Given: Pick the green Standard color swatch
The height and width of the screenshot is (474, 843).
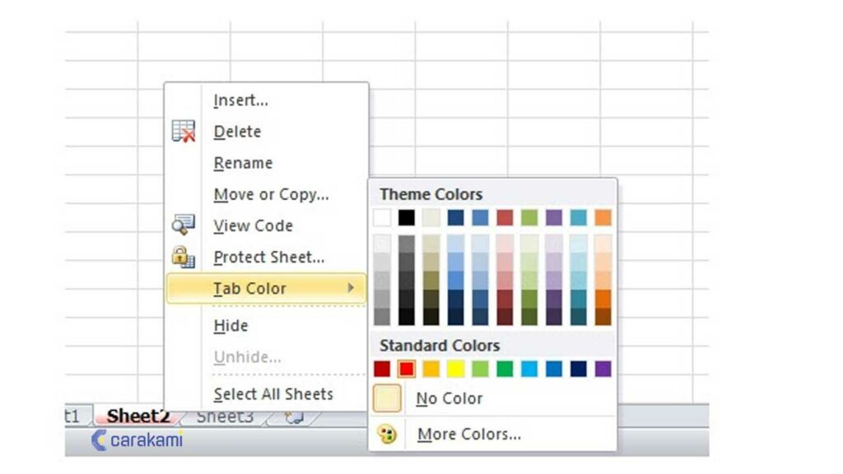Looking at the screenshot, I should pos(505,369).
